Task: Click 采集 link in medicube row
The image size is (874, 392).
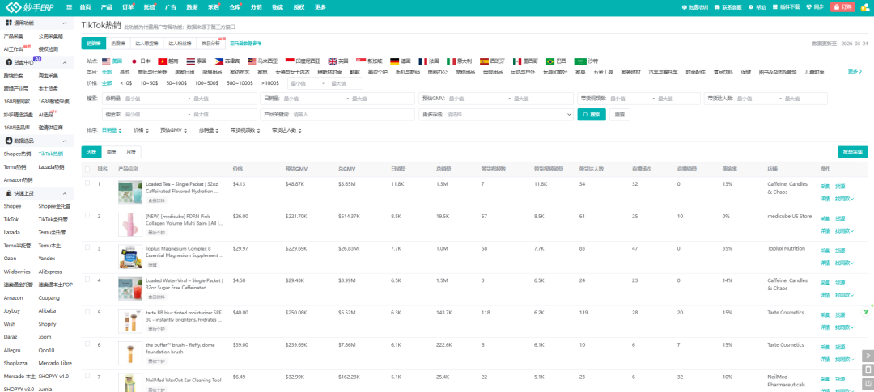Action: click(x=825, y=218)
